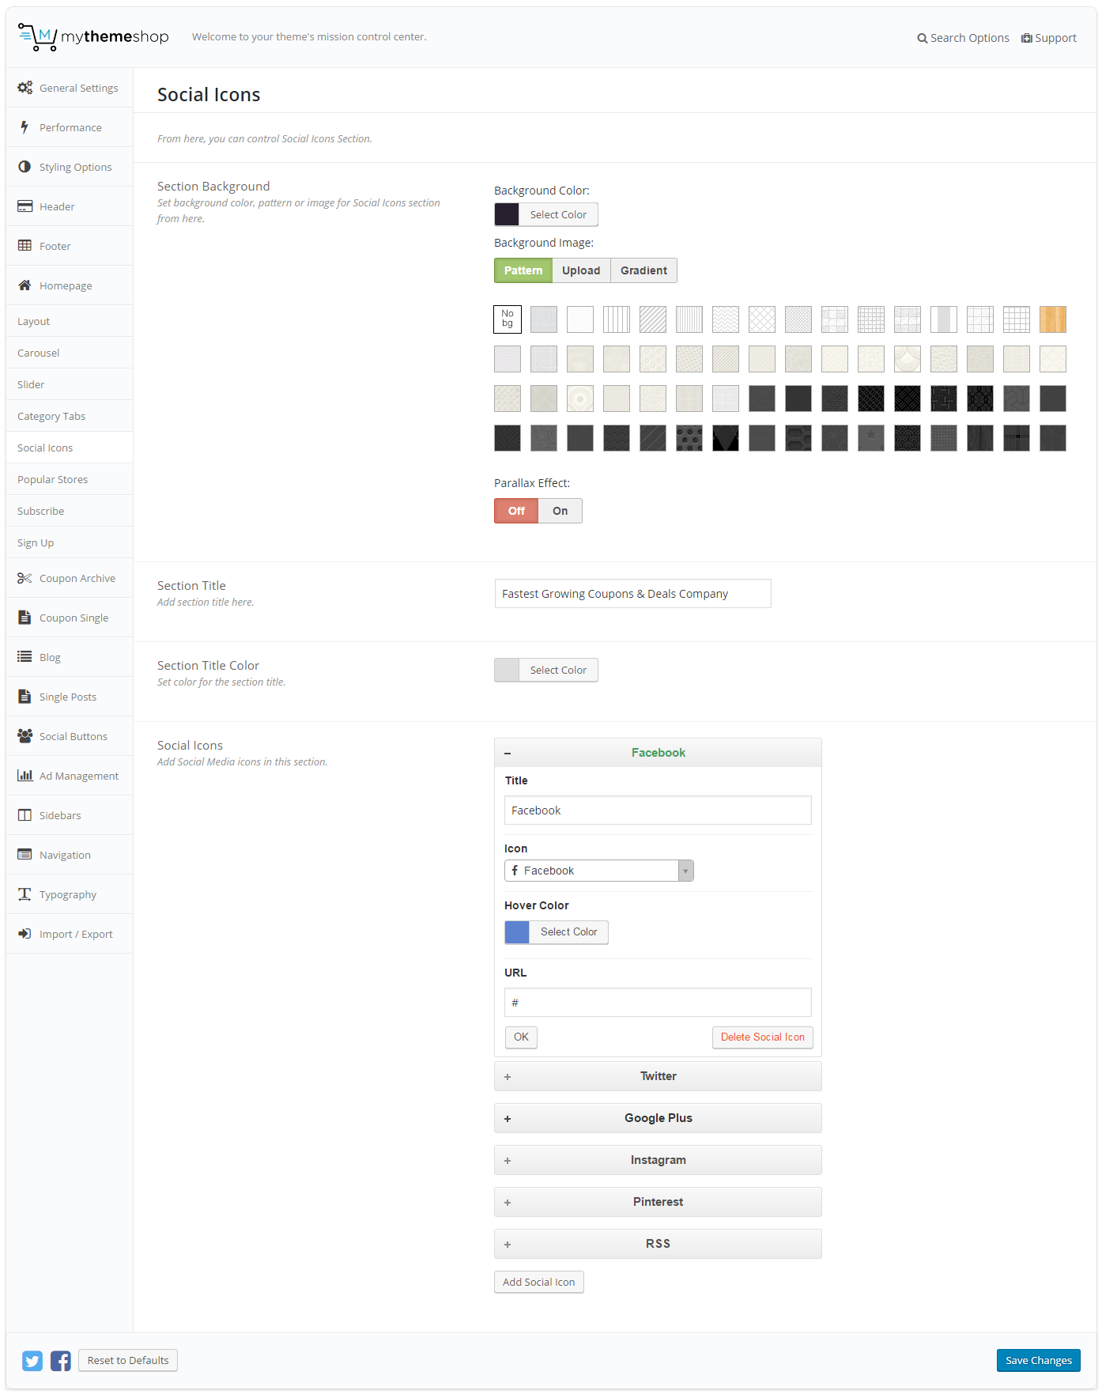Expand the Twitter social icon panel
Image resolution: width=1102 pixels, height=1398 pixels.
[x=658, y=1076]
